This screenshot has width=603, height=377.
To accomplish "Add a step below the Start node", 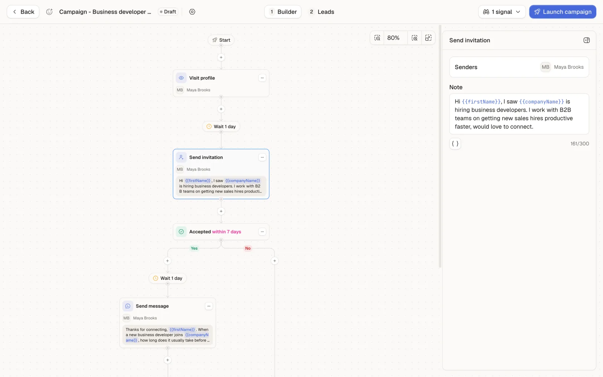I will pos(221,57).
